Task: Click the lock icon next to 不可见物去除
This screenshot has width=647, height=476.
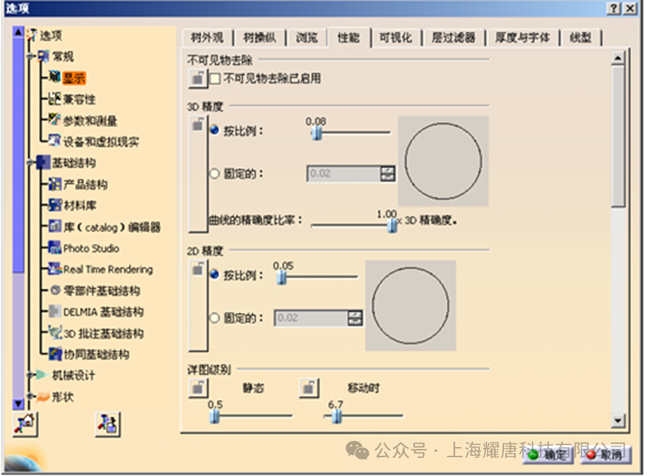Action: pyautogui.click(x=199, y=77)
